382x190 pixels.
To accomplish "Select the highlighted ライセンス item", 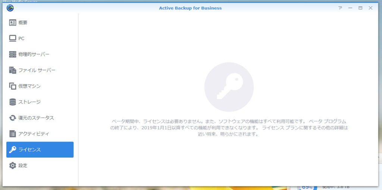I will coord(40,150).
